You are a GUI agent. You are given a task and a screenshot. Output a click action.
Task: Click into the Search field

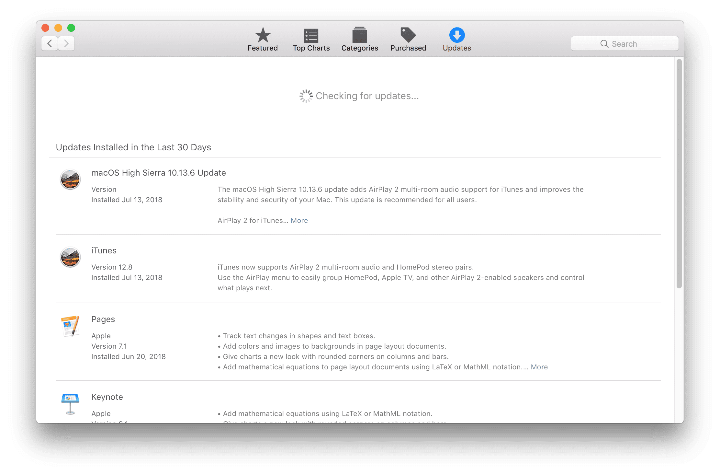coord(624,44)
